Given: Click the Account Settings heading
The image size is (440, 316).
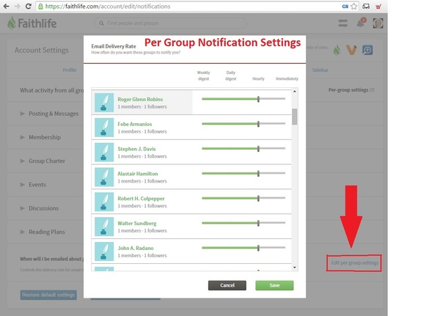Looking at the screenshot, I should click(x=42, y=51).
